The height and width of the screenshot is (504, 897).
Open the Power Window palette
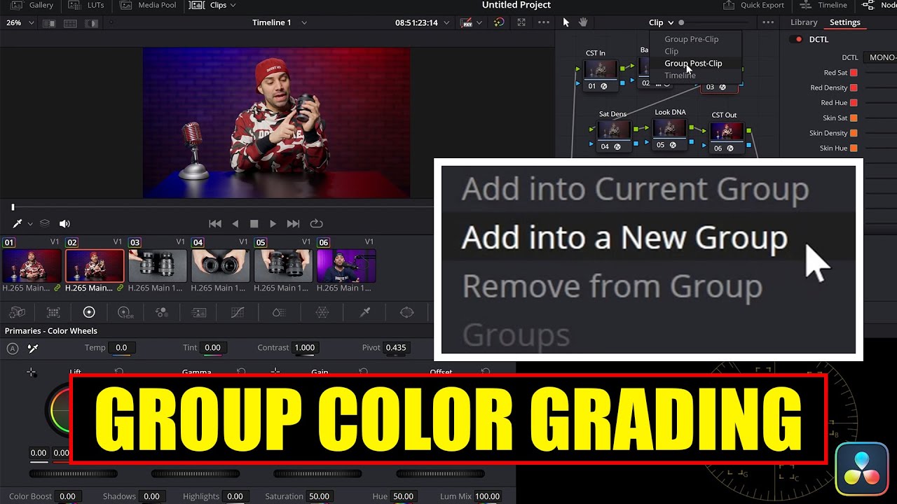(406, 312)
